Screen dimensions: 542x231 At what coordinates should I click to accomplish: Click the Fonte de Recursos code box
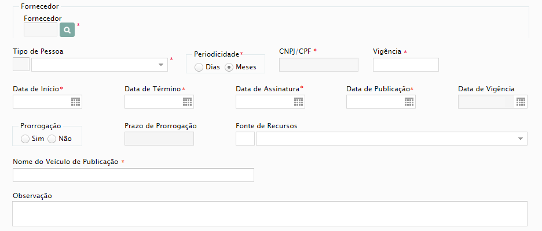tap(245, 138)
